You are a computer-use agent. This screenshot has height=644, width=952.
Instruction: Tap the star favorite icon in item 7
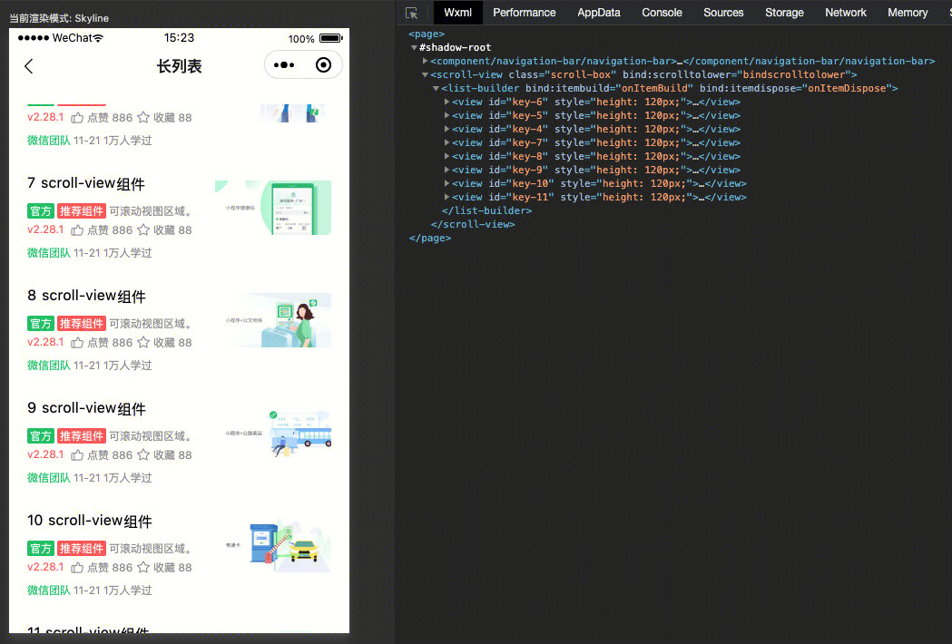pos(143,229)
